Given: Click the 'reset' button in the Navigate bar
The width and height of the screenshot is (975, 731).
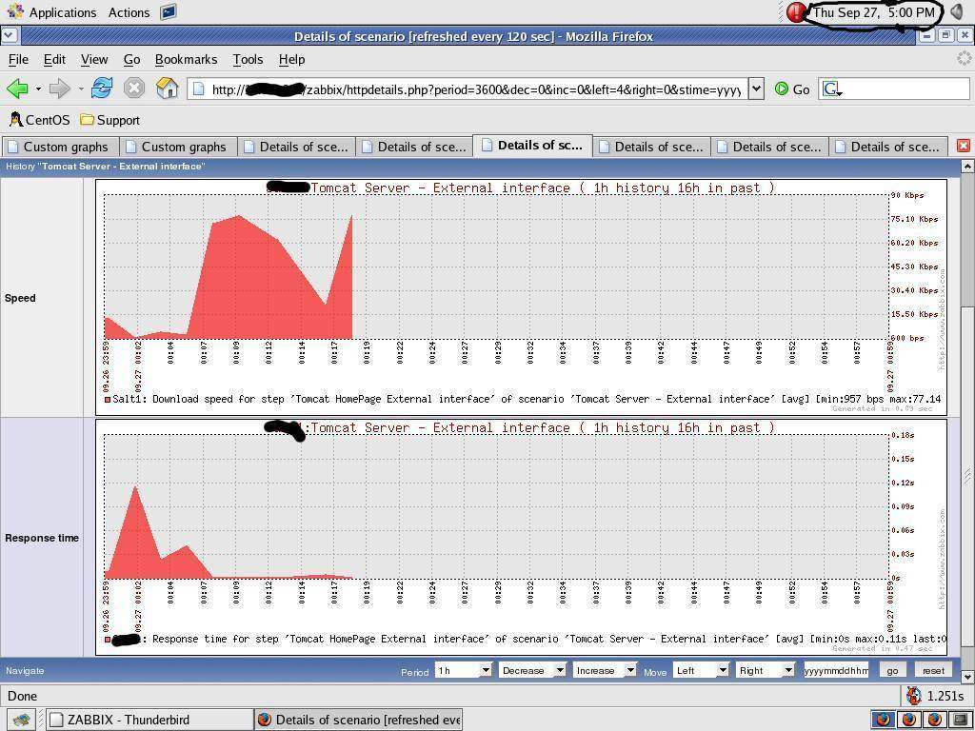Looking at the screenshot, I should [x=933, y=671].
